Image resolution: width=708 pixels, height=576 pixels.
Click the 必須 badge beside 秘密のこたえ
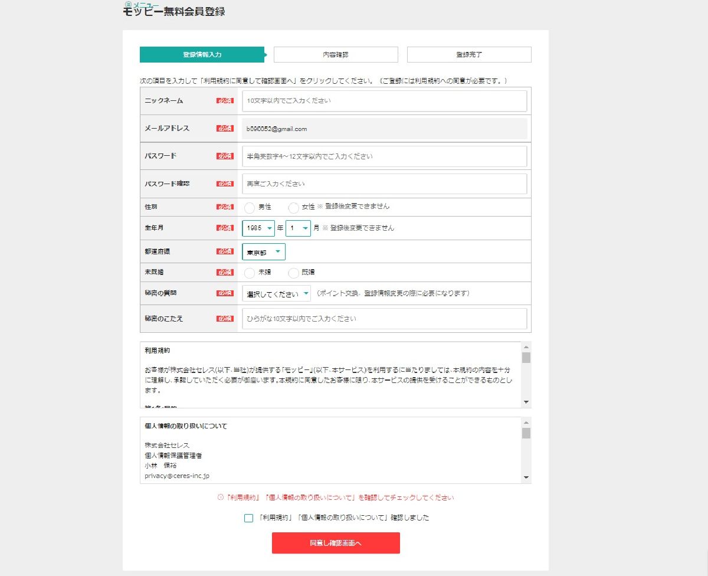click(225, 319)
